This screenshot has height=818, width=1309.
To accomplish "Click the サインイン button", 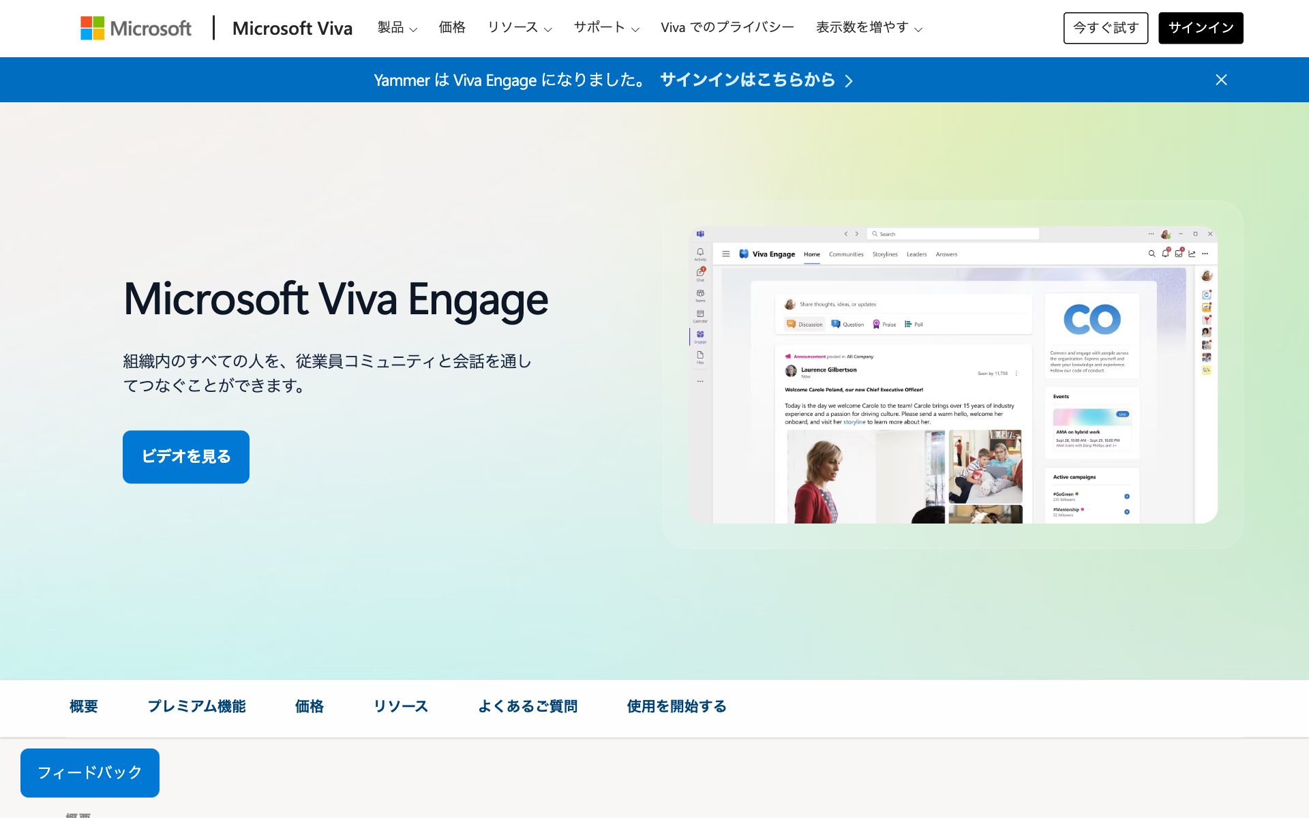I will pos(1201,28).
